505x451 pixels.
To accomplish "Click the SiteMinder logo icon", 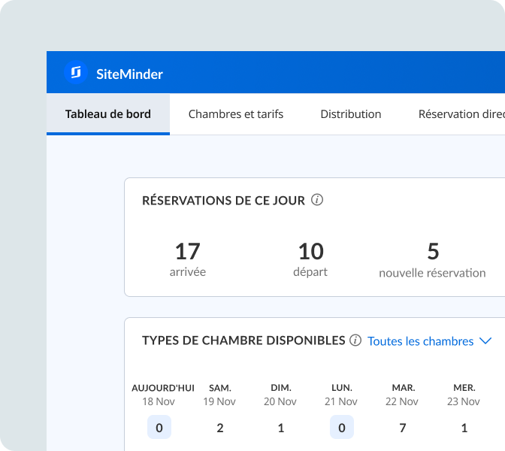I will [x=76, y=72].
